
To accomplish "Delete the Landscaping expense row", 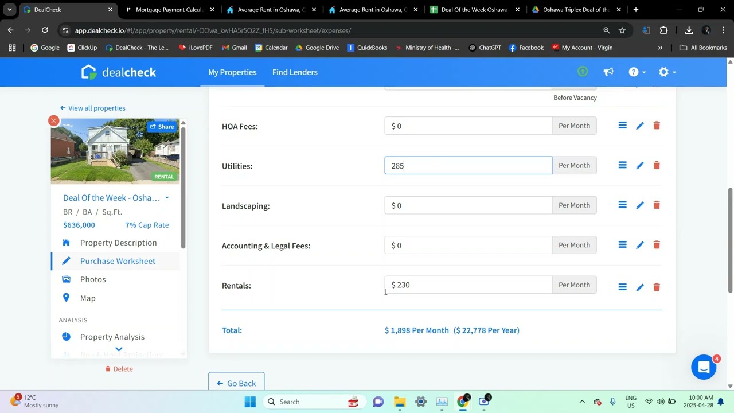I will click(657, 205).
